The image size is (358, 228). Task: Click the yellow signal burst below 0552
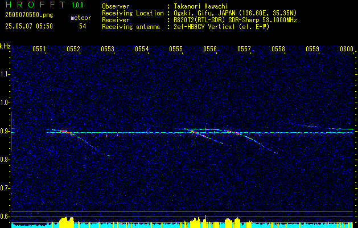pyautogui.click(x=67, y=222)
